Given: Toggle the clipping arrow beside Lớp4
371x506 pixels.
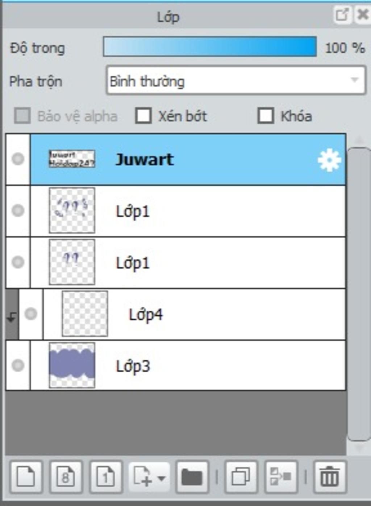Looking at the screenshot, I should [x=12, y=314].
